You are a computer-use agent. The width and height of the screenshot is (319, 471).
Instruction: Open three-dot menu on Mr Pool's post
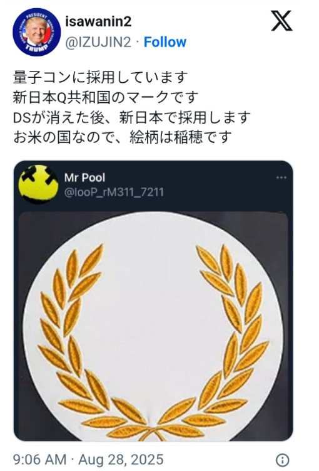[x=281, y=177]
